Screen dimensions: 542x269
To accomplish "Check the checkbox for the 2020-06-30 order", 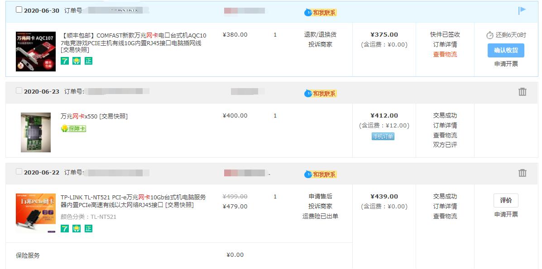I will pyautogui.click(x=19, y=9).
